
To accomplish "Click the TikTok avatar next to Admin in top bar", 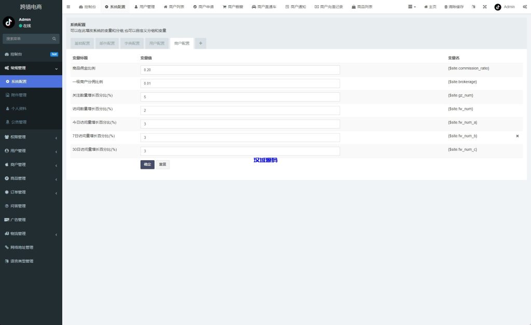I will 498,7.
